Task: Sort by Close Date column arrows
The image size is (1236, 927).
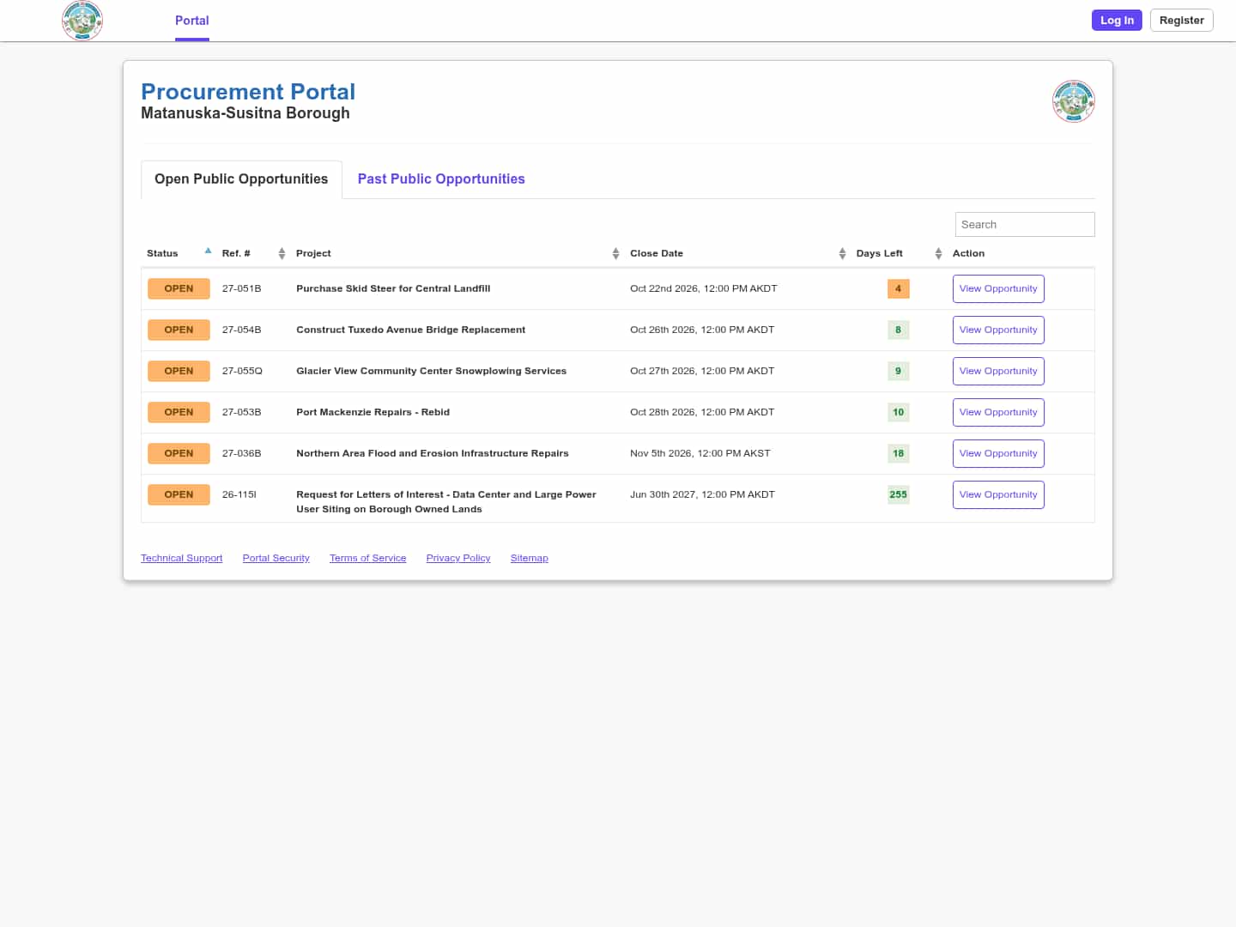Action: coord(842,253)
